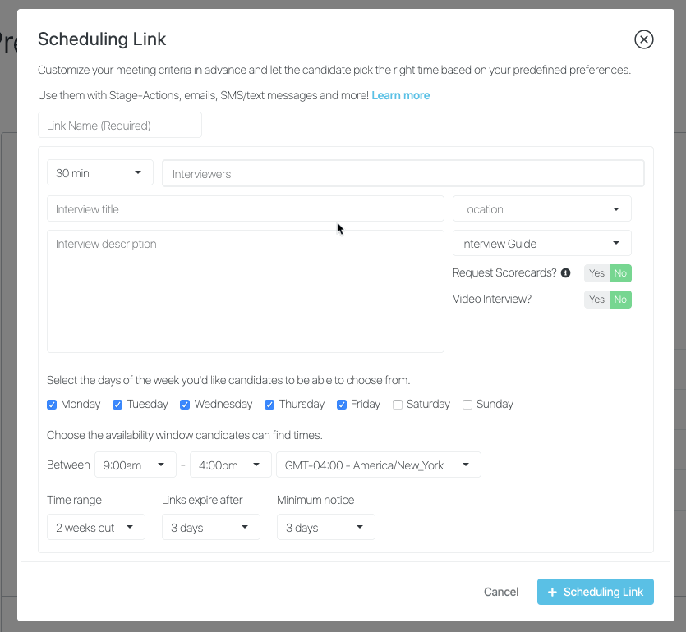The height and width of the screenshot is (632, 686).
Task: Set Video Interview to Yes
Action: click(x=596, y=300)
